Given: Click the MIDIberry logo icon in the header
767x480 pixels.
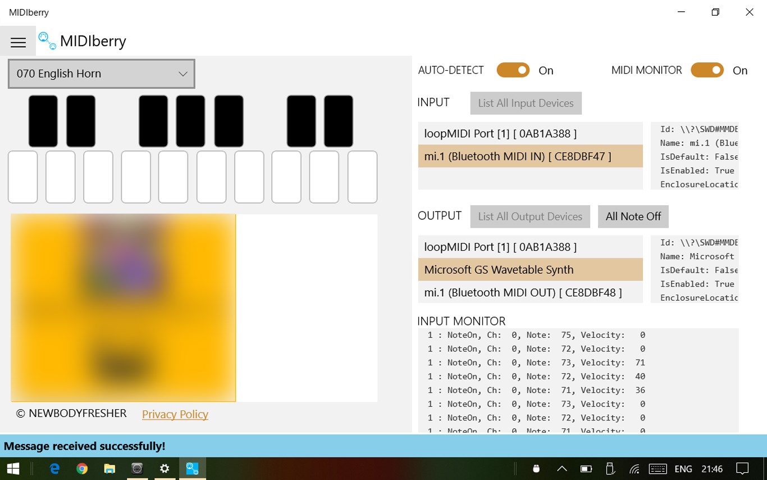Looking at the screenshot, I should 46,40.
